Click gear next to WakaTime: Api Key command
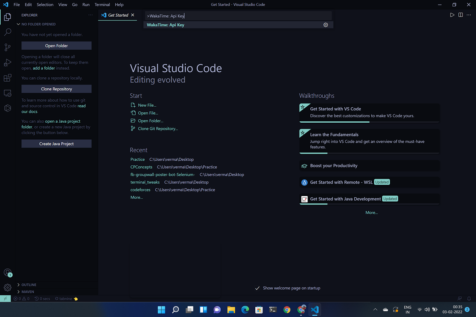The height and width of the screenshot is (317, 476). (x=325, y=24)
